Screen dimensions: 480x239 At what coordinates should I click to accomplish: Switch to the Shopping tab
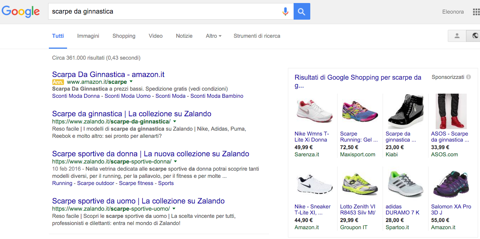tap(124, 36)
